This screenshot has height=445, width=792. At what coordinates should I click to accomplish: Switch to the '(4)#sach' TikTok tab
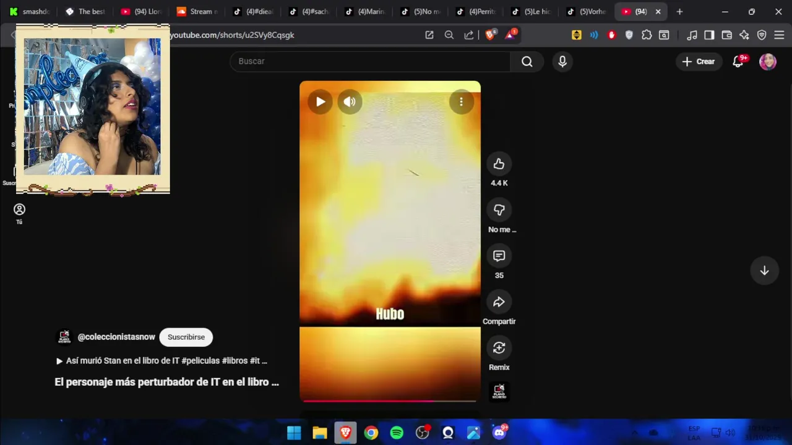click(309, 12)
